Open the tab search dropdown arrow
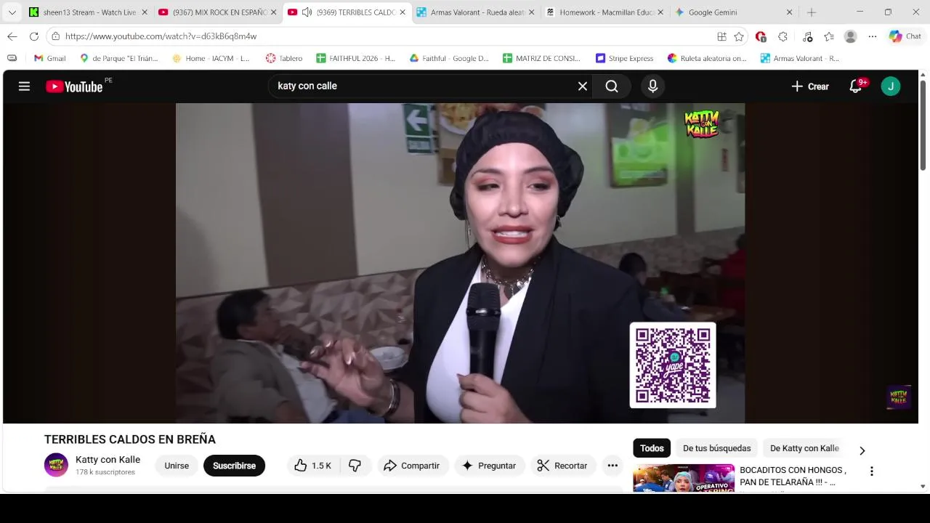930x523 pixels. [12, 12]
